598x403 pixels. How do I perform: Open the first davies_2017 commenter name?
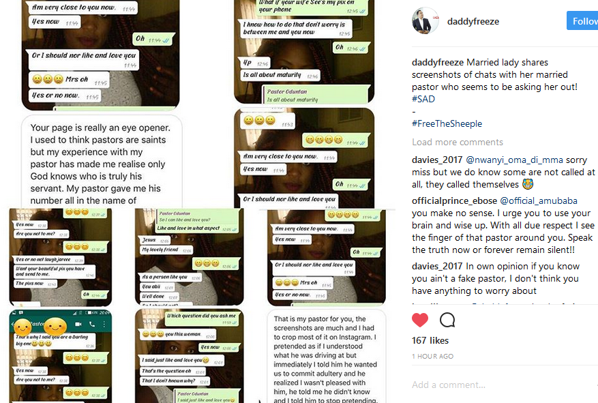point(437,160)
